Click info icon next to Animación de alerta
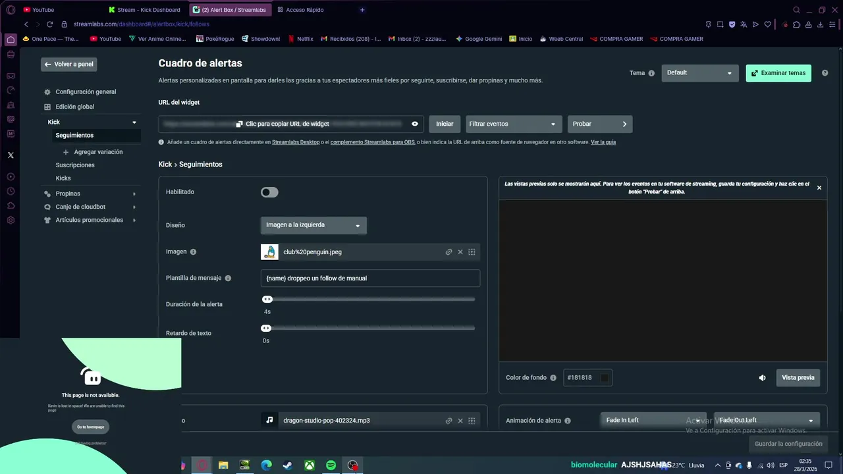This screenshot has height=474, width=843. [568, 421]
